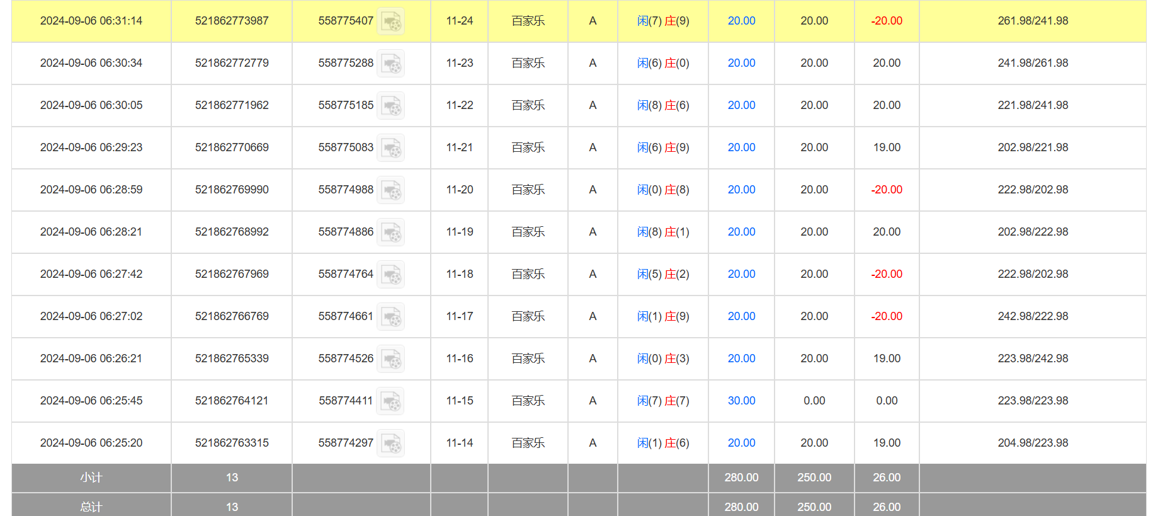1153x516 pixels.
Task: Open result 闲(6) 庄(0) in round 11-23
Action: [663, 63]
